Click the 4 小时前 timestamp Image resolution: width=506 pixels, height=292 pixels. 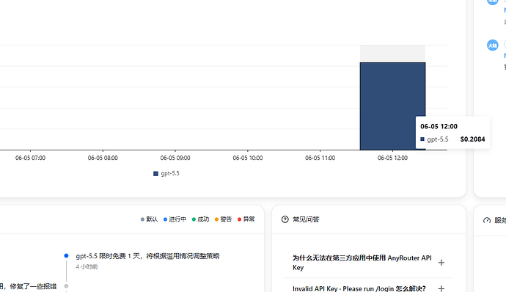(x=87, y=267)
